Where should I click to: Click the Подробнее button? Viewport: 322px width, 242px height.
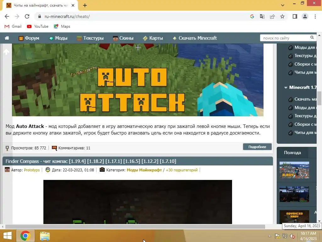[257, 147]
